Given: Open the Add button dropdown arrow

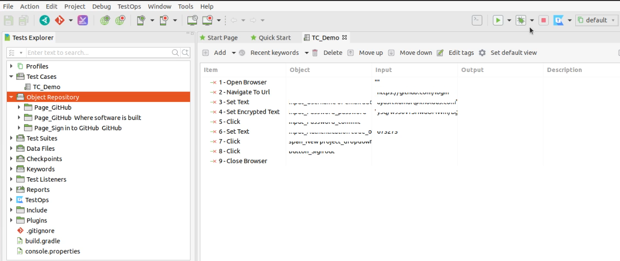Looking at the screenshot, I should point(234,53).
